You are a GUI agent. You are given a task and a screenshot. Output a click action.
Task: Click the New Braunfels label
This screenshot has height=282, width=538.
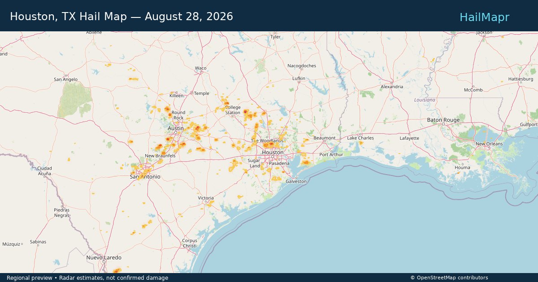[x=159, y=156]
